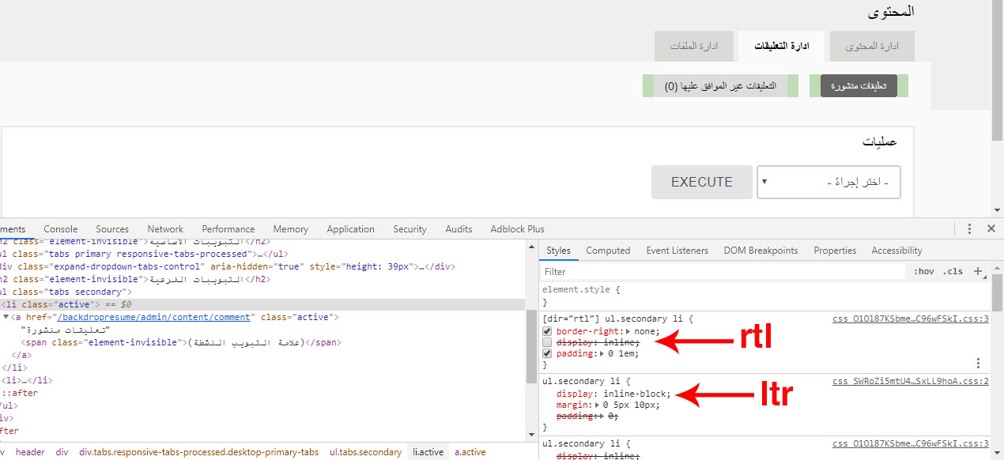Close DevTools with the X icon
1004x460 pixels.
pos(991,228)
